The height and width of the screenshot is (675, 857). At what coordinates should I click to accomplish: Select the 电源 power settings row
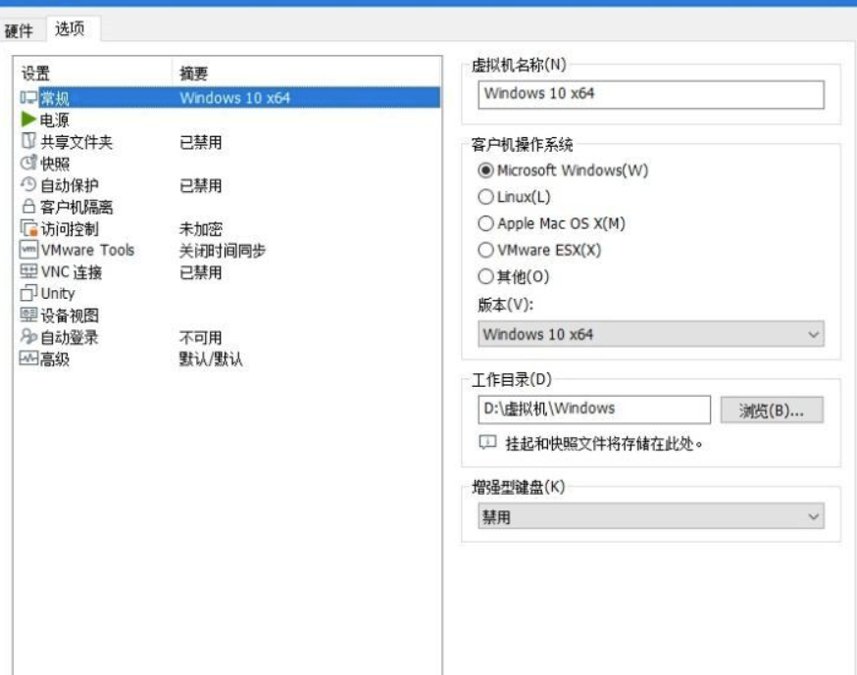click(229, 120)
